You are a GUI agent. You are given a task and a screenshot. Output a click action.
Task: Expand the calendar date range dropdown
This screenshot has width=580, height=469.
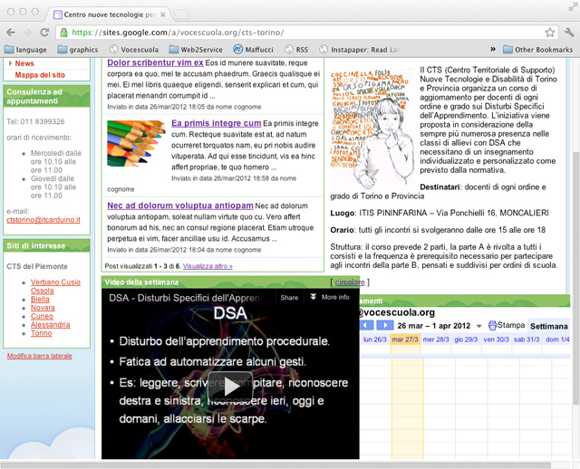(x=479, y=325)
